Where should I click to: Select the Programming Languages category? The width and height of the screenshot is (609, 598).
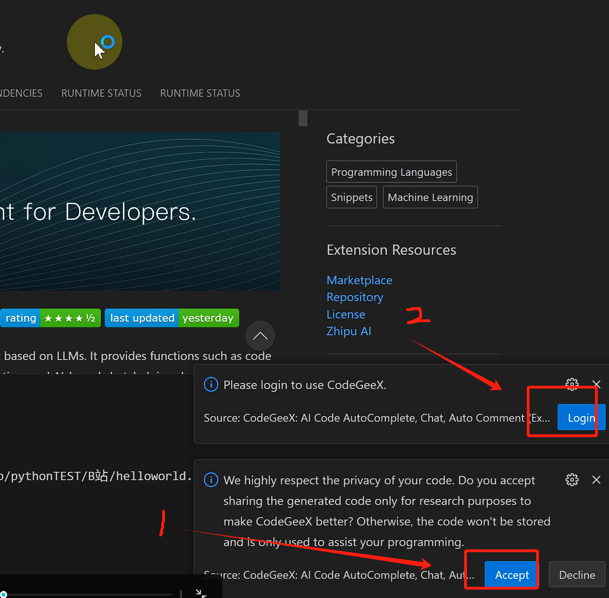pos(392,172)
